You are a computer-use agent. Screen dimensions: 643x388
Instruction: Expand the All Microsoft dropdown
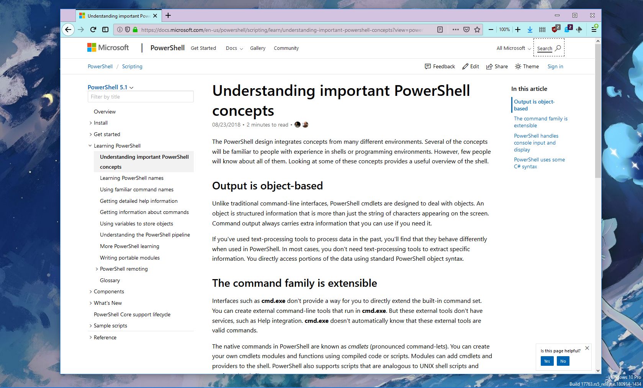coord(514,48)
